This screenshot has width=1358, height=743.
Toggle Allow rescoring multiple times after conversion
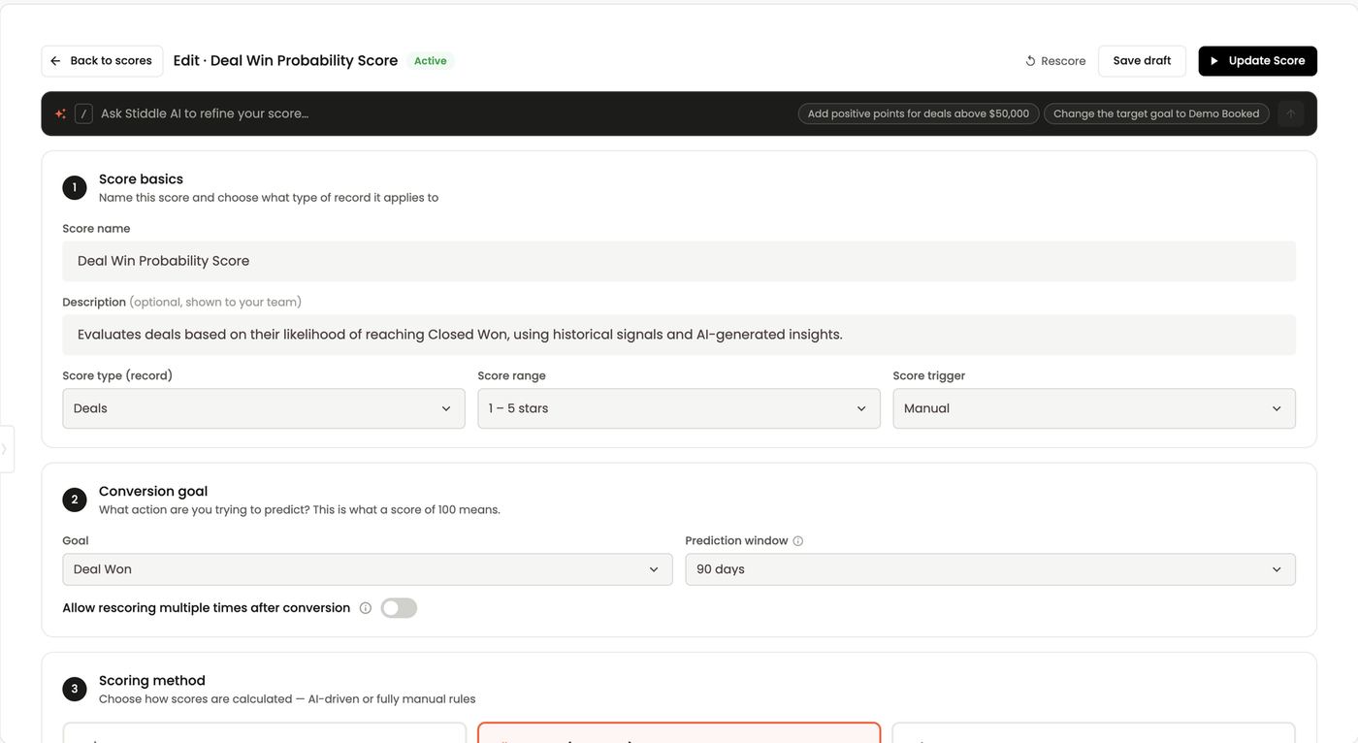coord(399,608)
